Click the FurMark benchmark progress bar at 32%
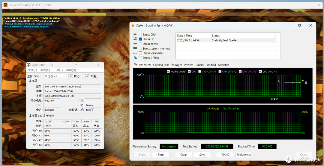 pyautogui.click(x=162, y=14)
